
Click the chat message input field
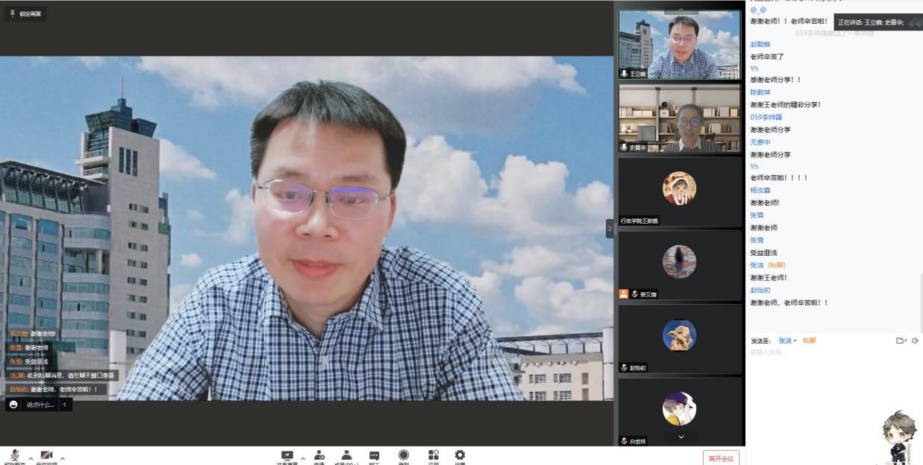point(821,352)
